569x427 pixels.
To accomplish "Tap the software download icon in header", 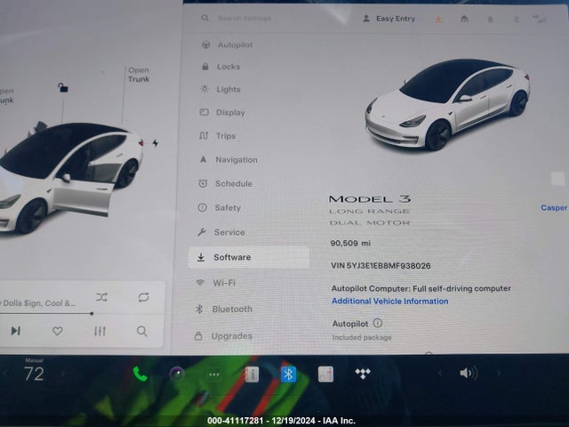I will 438,19.
